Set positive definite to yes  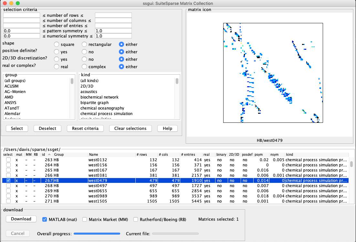tap(57, 52)
